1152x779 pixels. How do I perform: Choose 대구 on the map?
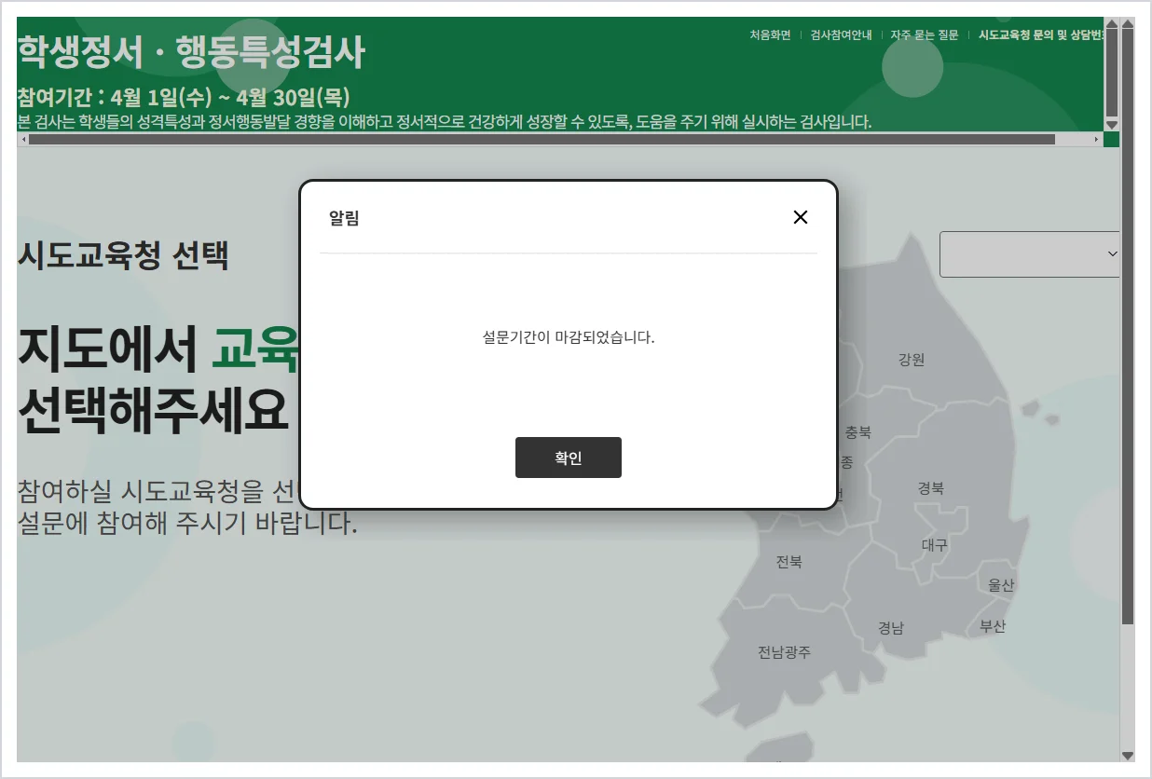(934, 544)
